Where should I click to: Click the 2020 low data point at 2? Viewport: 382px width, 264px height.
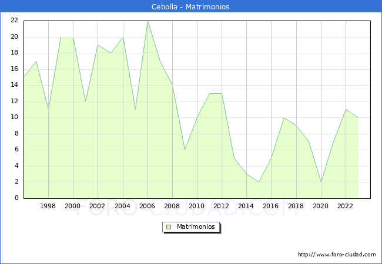click(x=321, y=182)
